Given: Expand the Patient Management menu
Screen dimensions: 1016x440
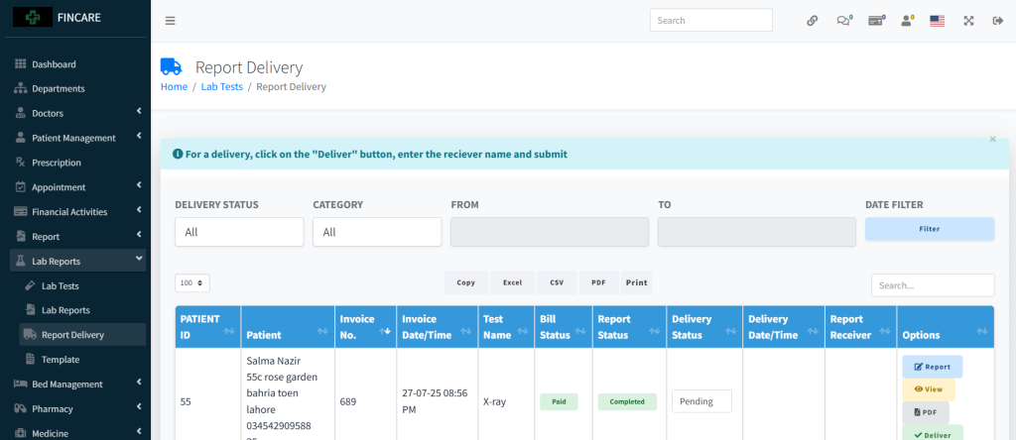Looking at the screenshot, I should coord(75,138).
